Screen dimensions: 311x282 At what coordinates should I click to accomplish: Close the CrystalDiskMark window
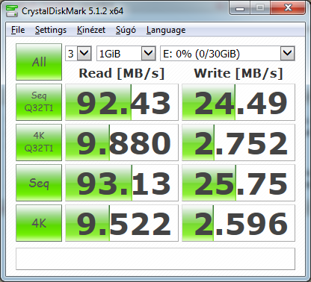coord(288,8)
